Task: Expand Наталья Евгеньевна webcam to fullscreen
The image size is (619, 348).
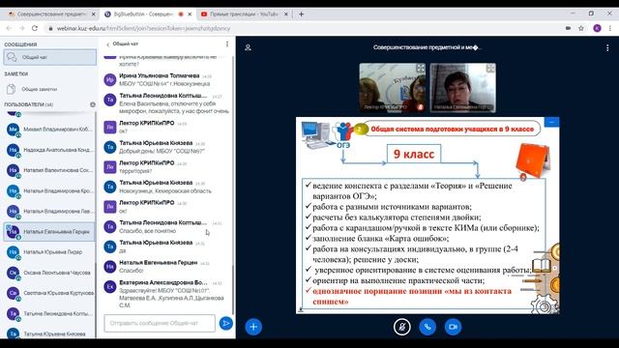Action: [x=490, y=69]
